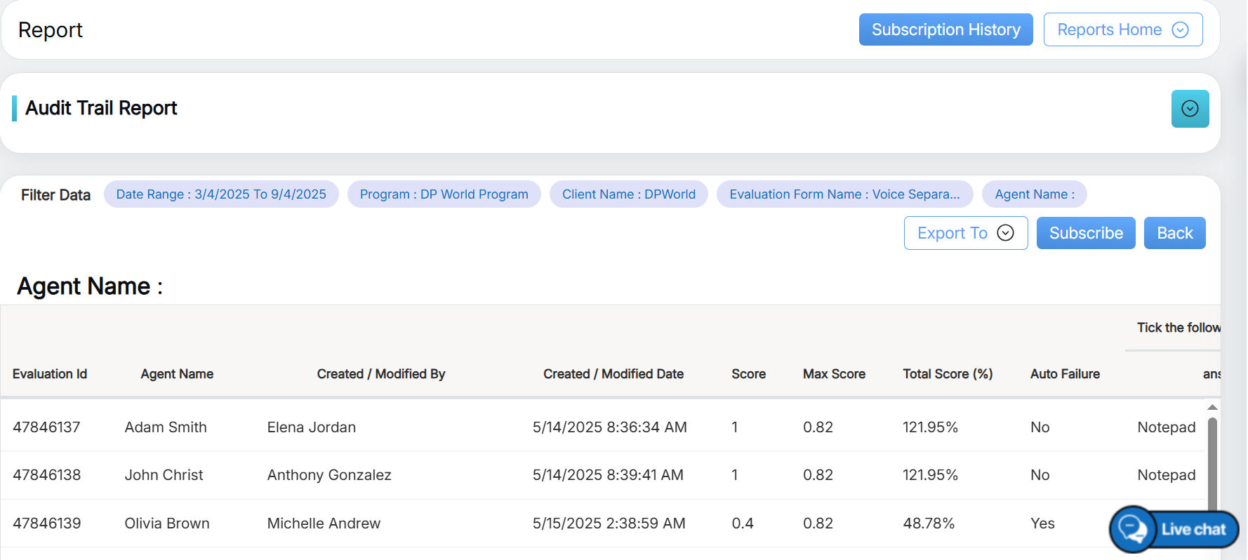This screenshot has height=560, width=1248.
Task: Click the Agent Name filter chip
Action: [x=1034, y=194]
